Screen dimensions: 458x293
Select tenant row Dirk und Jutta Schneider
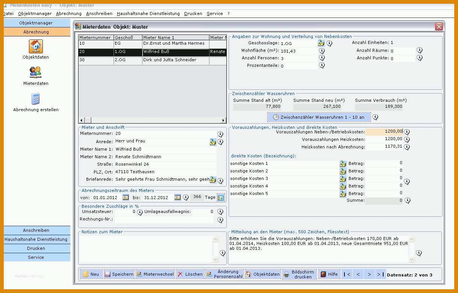pyautogui.click(x=152, y=60)
